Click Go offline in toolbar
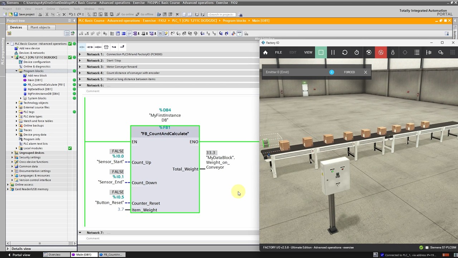Viewport: 458px width, 258px height. 144,14
